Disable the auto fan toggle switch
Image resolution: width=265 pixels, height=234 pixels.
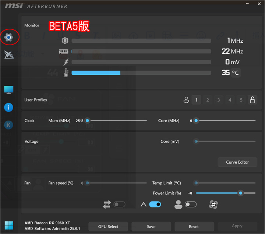[x=155, y=205]
